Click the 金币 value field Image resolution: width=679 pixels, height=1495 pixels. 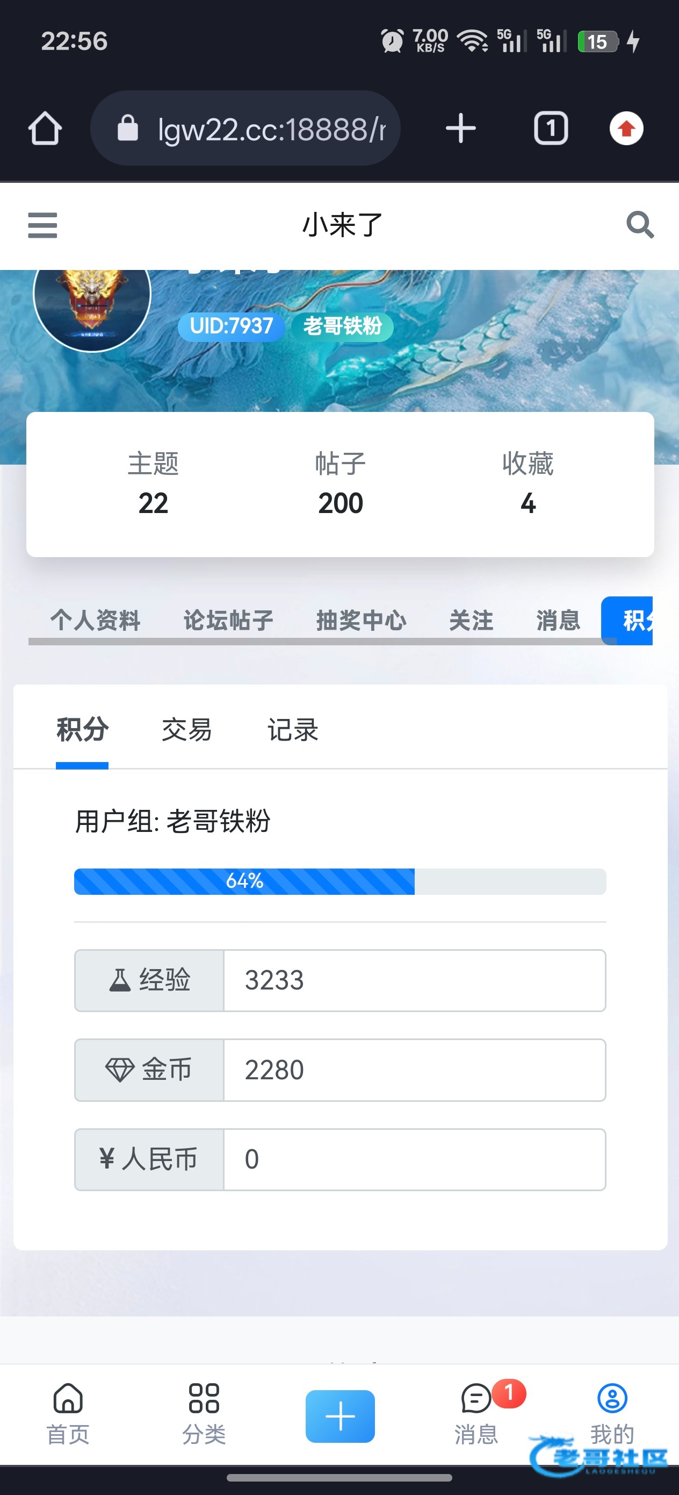414,1070
